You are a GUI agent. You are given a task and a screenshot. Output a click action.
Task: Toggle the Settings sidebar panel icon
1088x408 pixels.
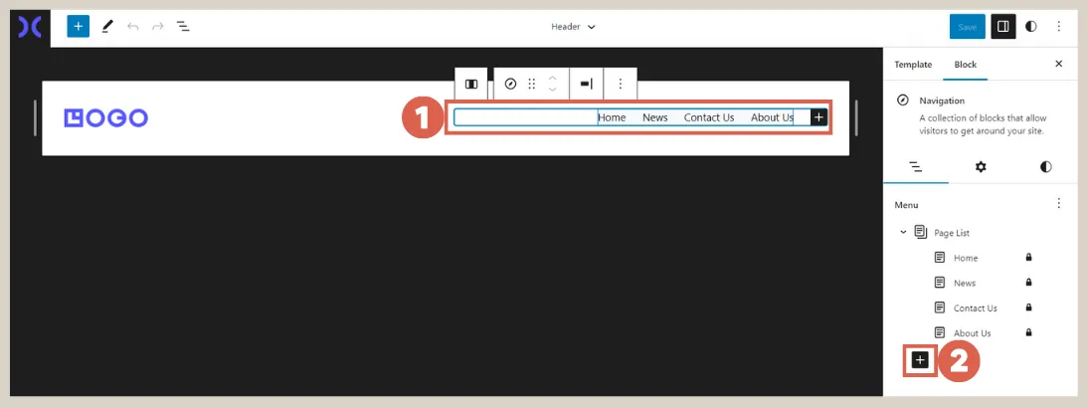point(1002,27)
